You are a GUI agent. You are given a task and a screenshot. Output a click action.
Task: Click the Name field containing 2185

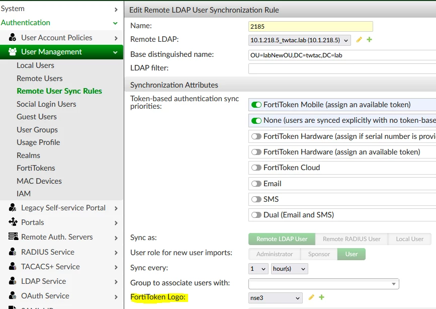point(311,27)
